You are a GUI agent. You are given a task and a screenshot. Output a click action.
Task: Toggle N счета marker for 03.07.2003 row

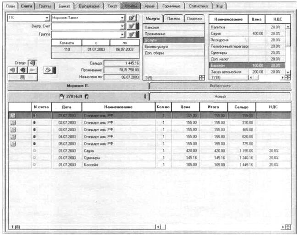(34, 130)
